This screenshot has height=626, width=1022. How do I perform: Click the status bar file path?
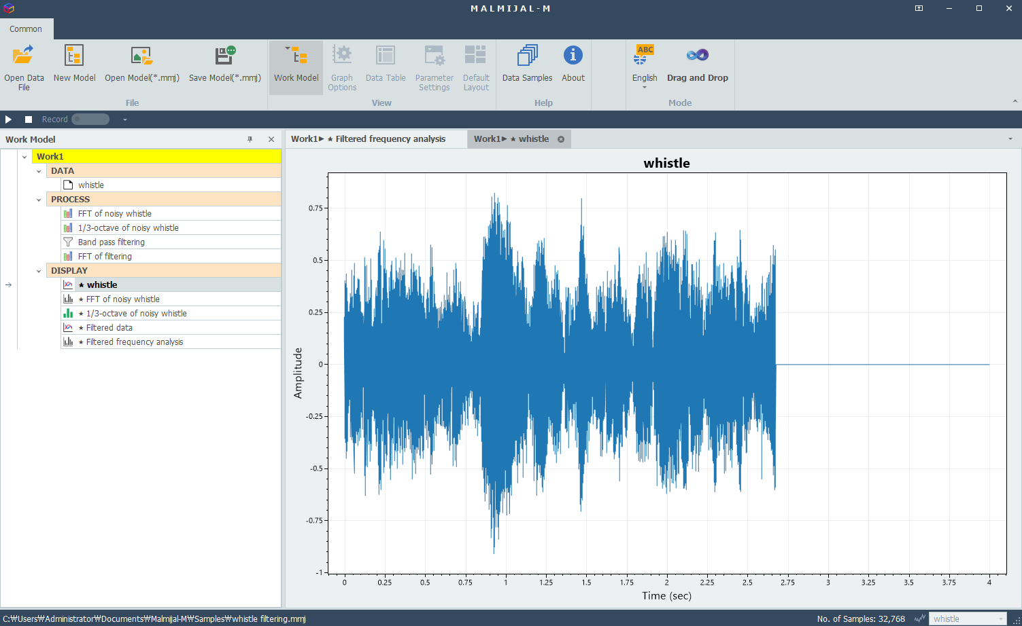154,619
